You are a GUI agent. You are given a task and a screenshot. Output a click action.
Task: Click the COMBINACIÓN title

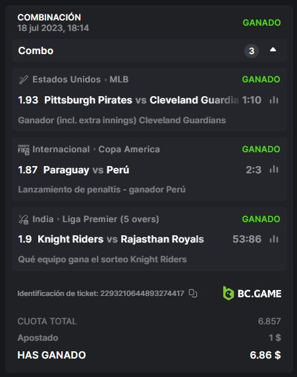coord(49,17)
